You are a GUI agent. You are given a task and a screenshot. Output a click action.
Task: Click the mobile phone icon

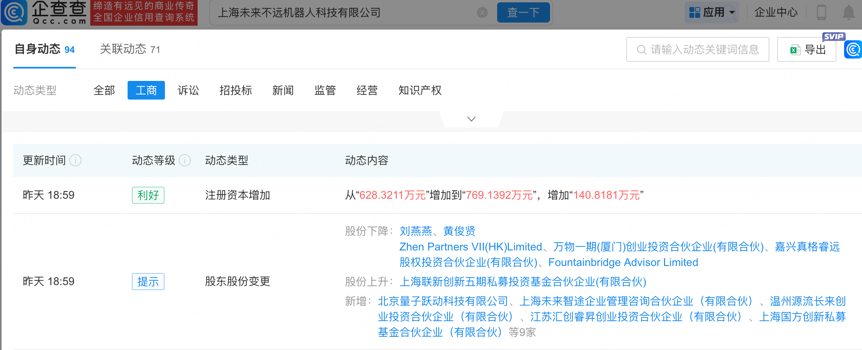tap(822, 12)
